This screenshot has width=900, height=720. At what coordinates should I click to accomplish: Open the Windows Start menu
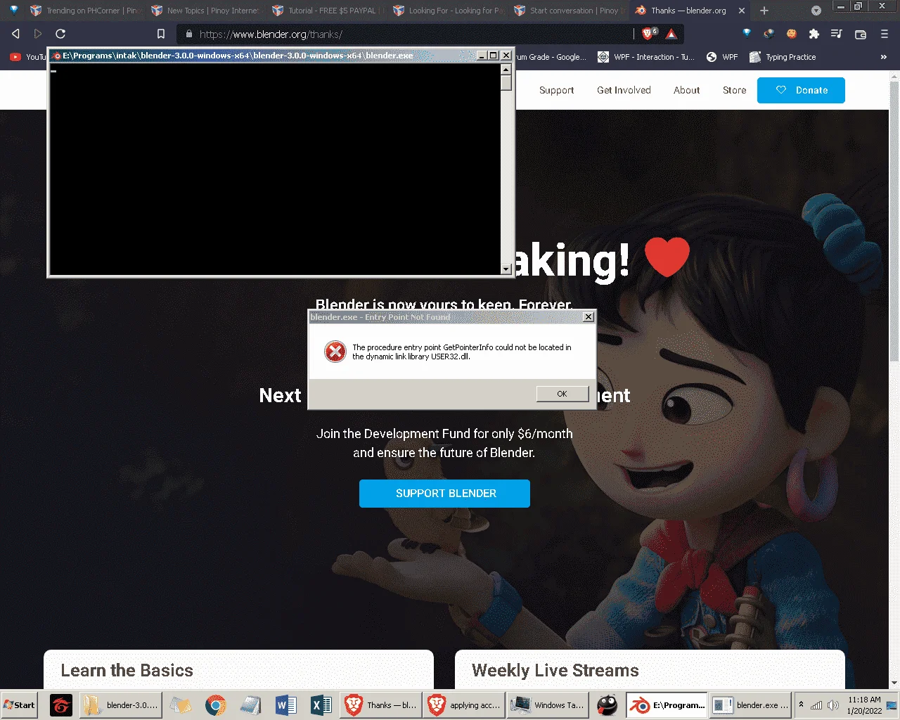[x=19, y=705]
